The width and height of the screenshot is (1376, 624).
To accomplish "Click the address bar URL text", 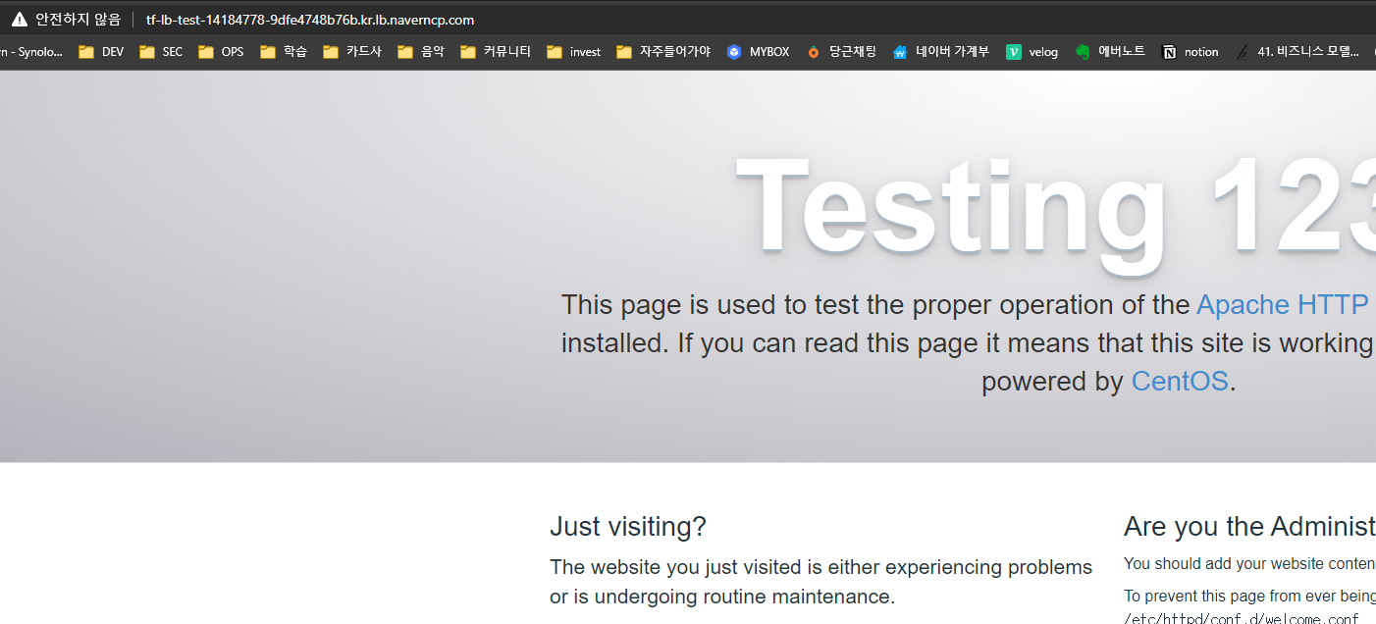I will pos(310,20).
